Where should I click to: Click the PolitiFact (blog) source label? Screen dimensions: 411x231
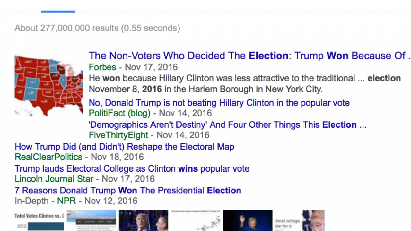pyautogui.click(x=119, y=113)
